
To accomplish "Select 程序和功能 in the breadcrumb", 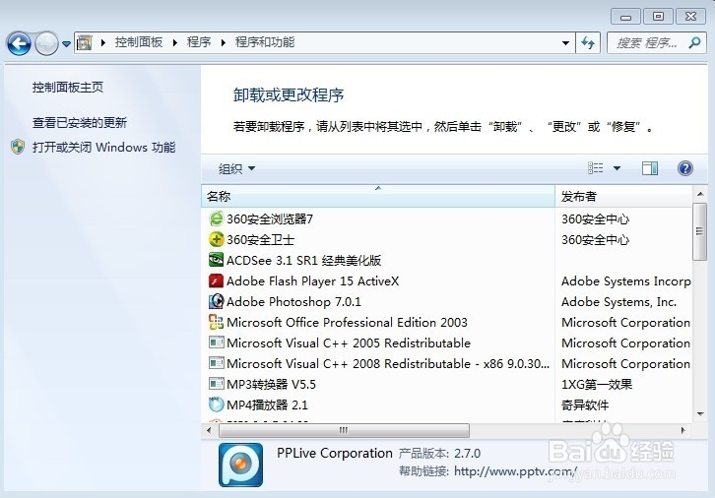I will (265, 42).
